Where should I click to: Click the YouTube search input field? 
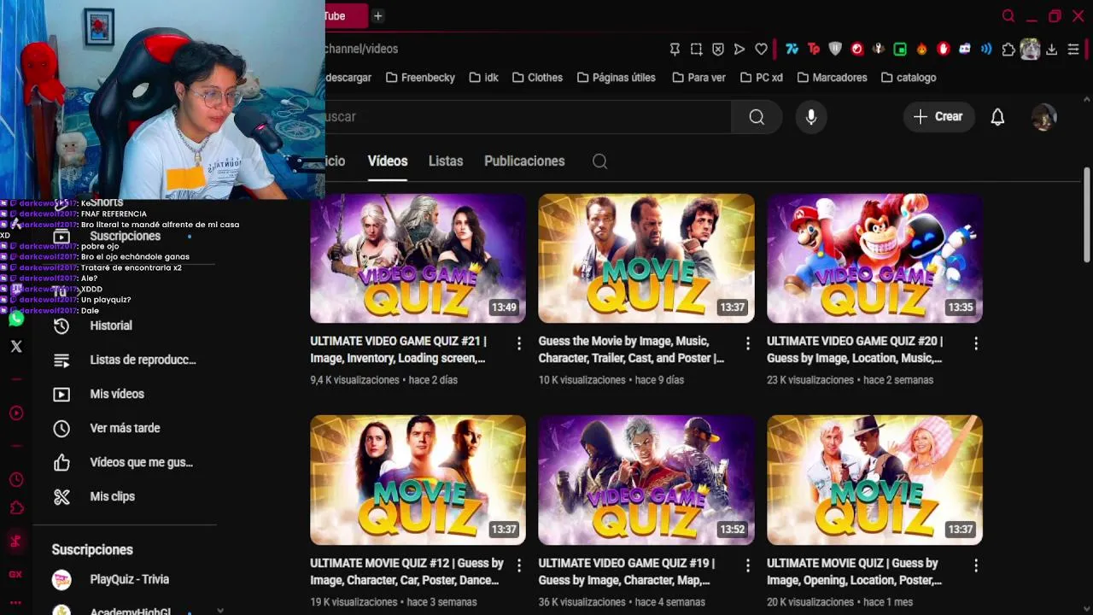tap(528, 117)
